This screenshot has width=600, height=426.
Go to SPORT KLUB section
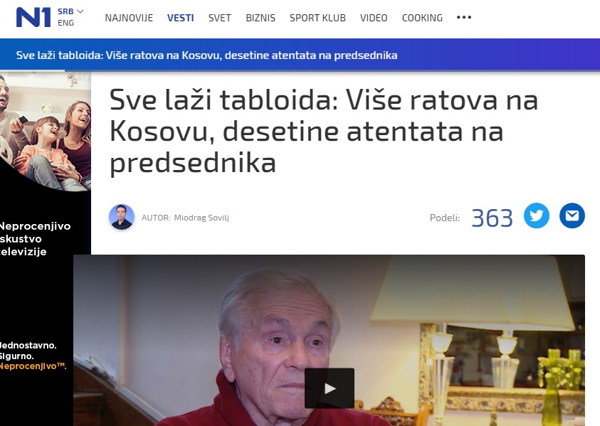[317, 18]
